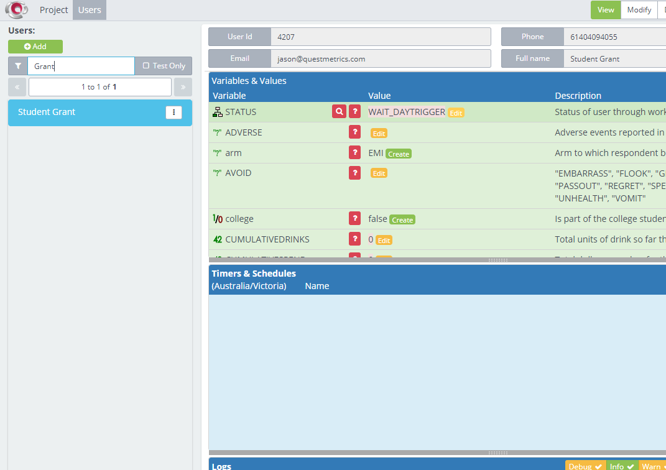Click Create next to arm EMI value
666x470 pixels.
coord(399,154)
